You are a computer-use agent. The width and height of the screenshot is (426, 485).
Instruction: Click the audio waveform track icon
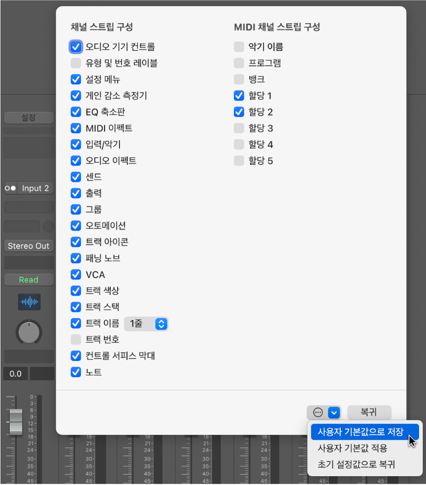point(29,302)
